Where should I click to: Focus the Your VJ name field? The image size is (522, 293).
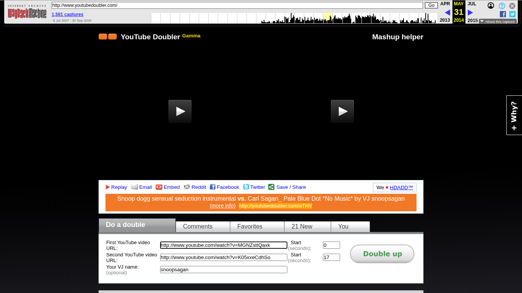(224, 270)
